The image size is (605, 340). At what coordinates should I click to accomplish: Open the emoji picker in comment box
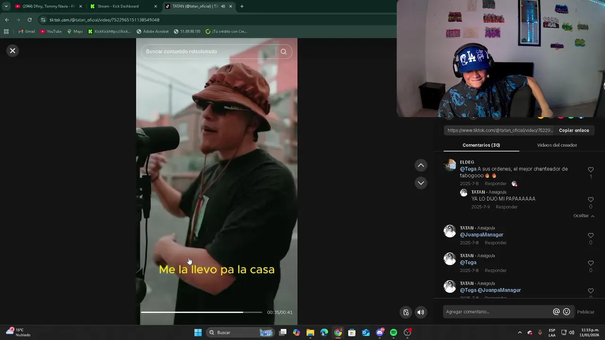[x=566, y=312]
